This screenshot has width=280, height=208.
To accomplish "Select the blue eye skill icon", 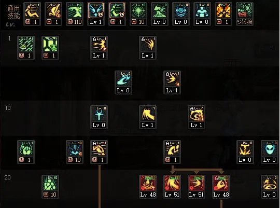I will pos(181,10).
